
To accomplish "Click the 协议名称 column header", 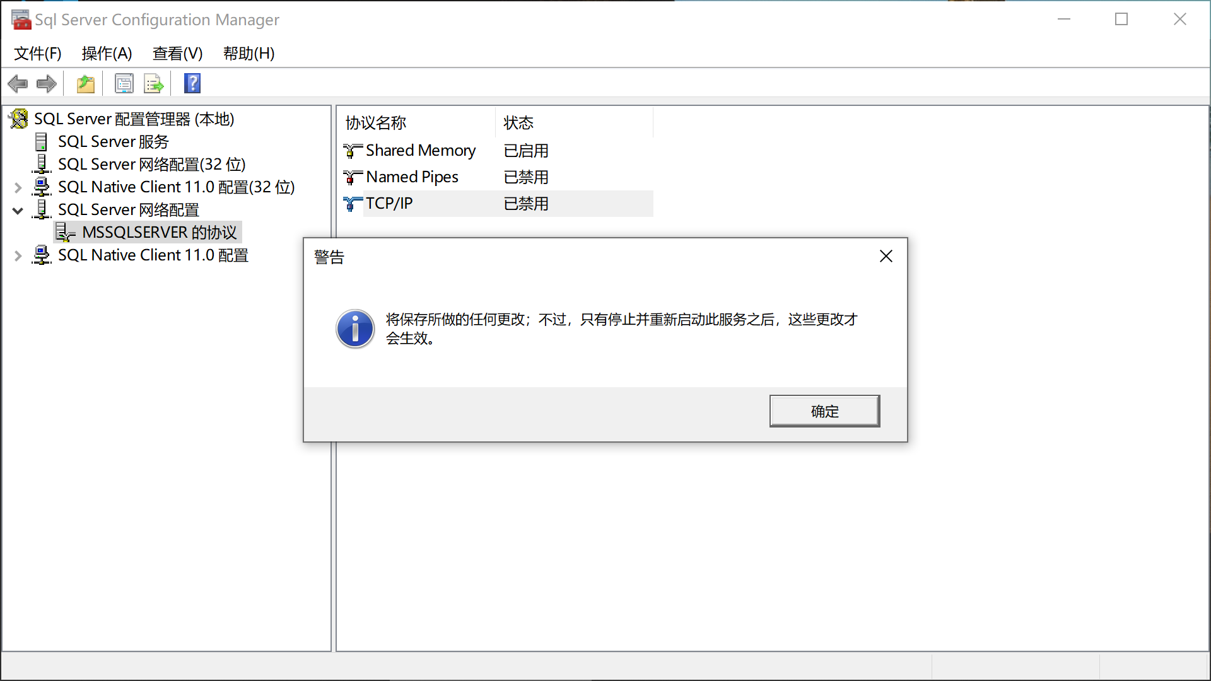I will (x=376, y=123).
